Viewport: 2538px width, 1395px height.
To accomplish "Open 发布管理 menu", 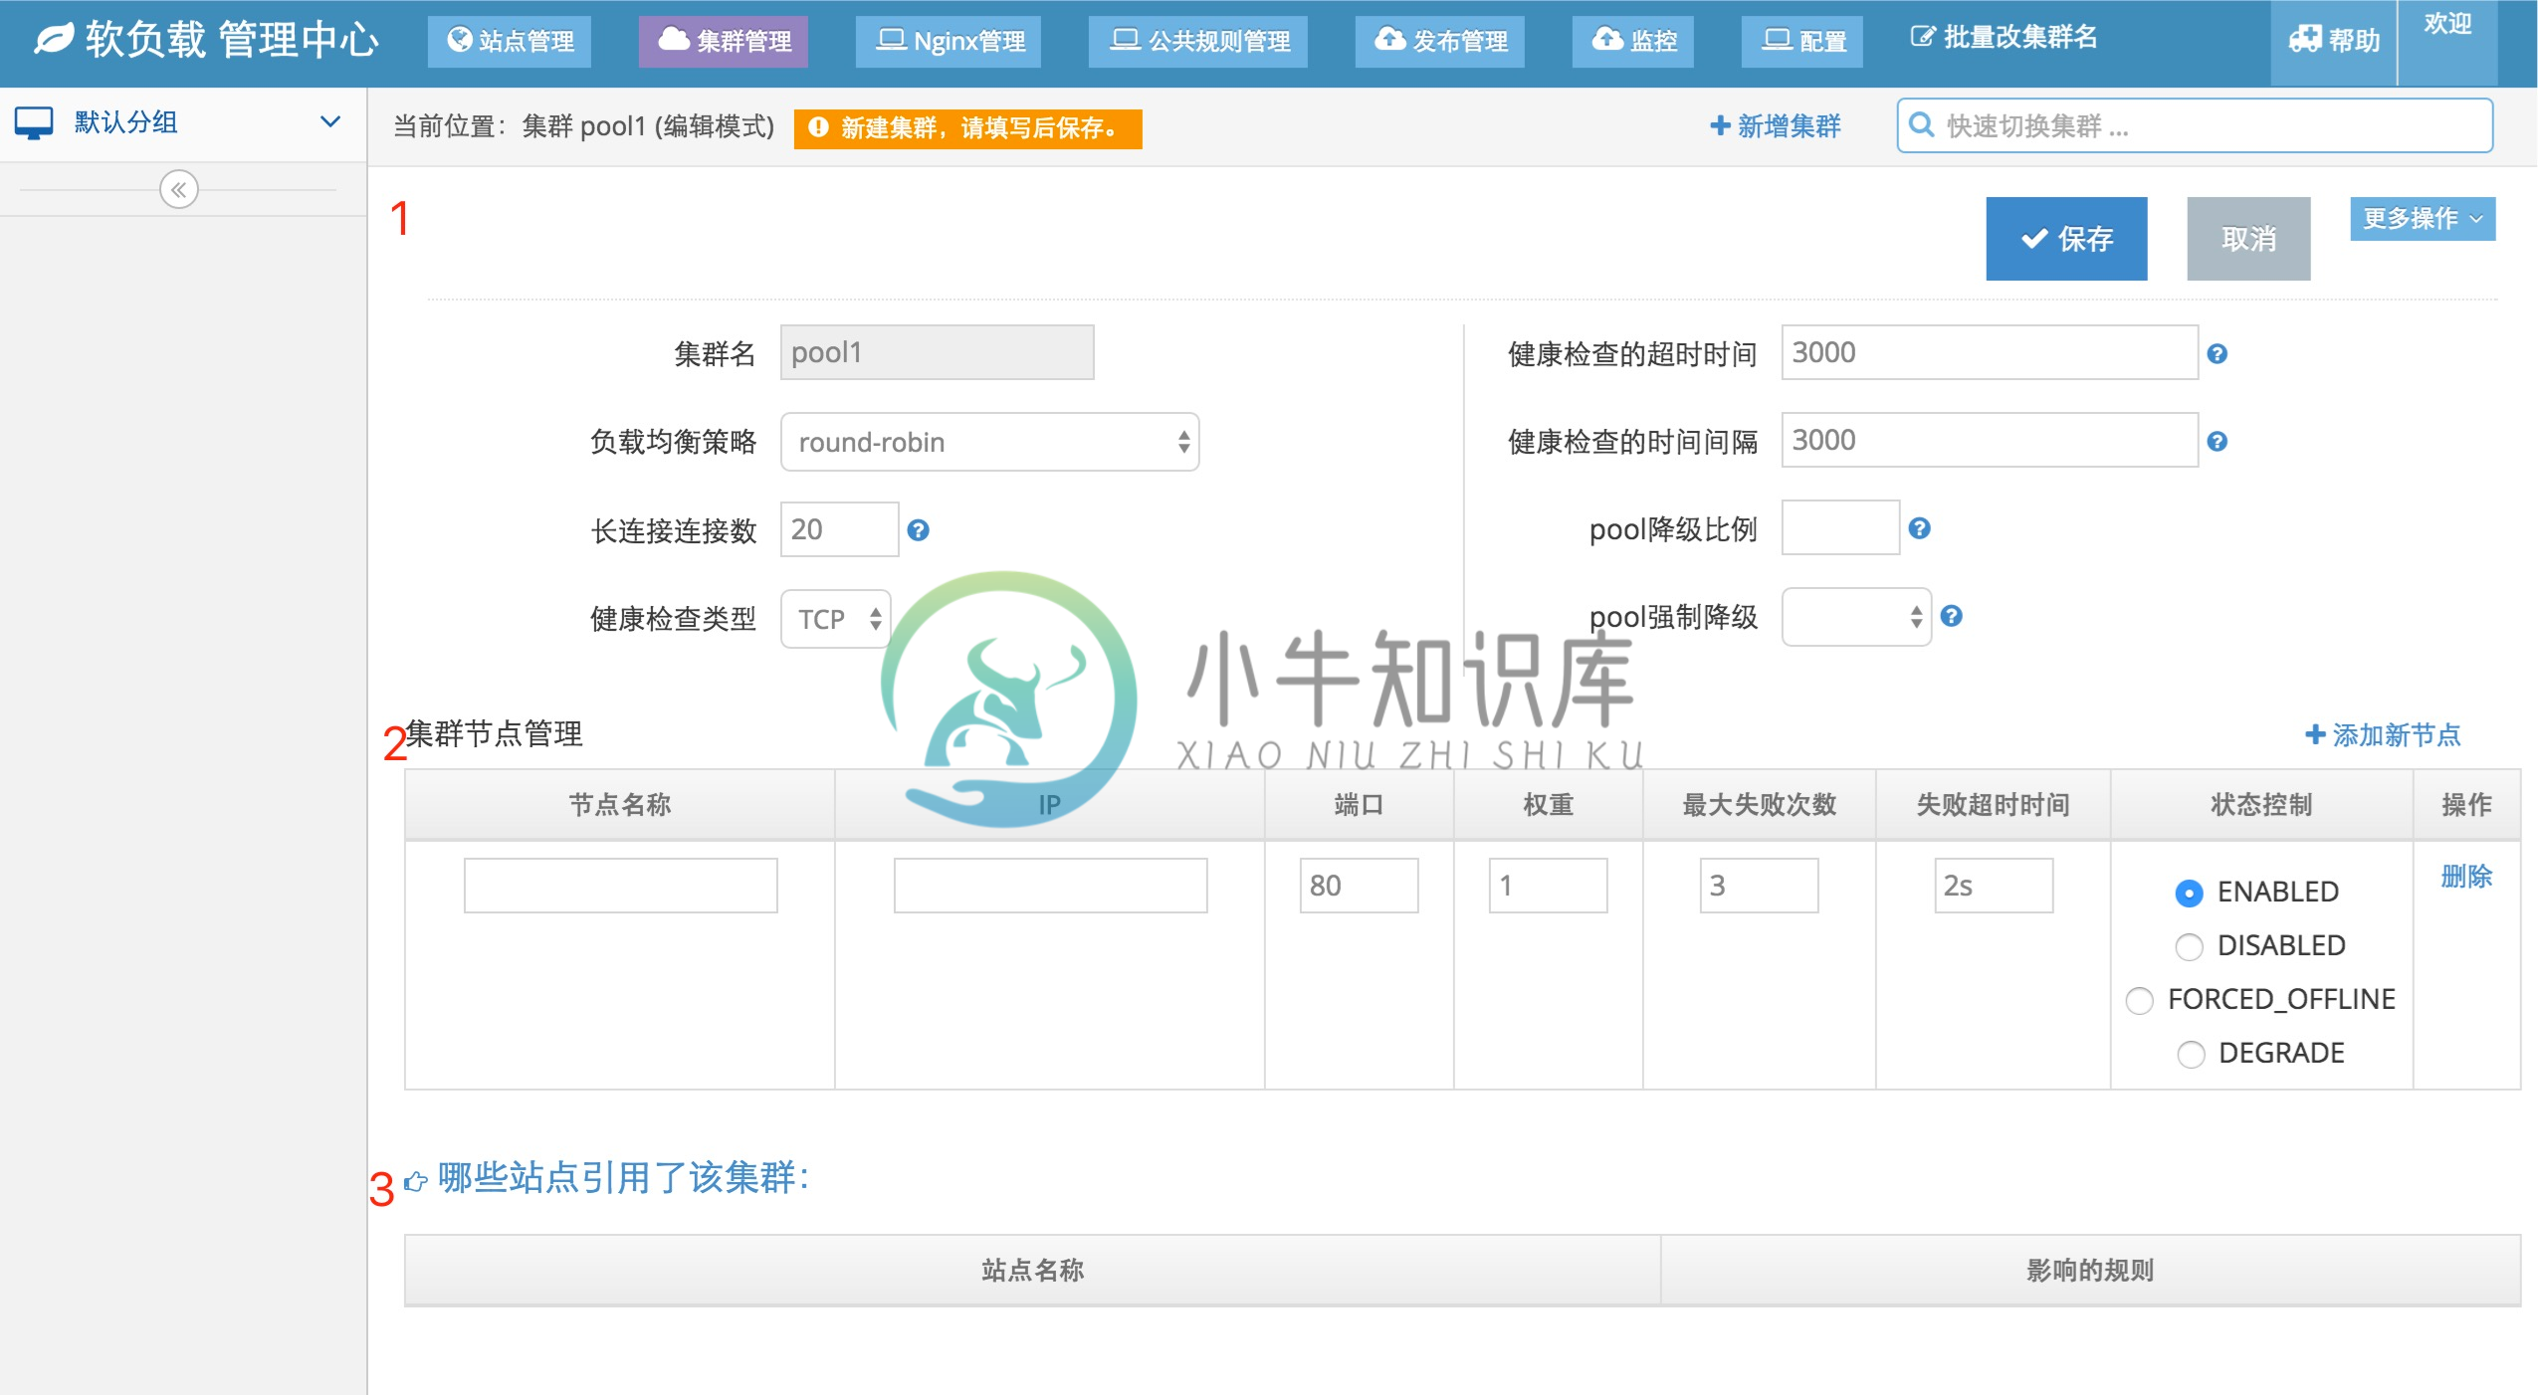I will coord(1440,41).
